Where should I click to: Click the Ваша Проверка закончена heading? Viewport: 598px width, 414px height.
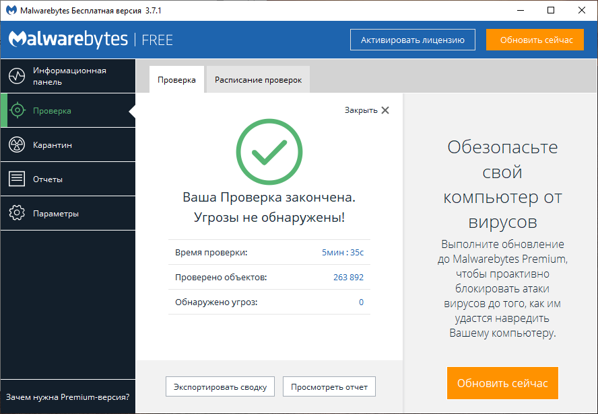269,197
